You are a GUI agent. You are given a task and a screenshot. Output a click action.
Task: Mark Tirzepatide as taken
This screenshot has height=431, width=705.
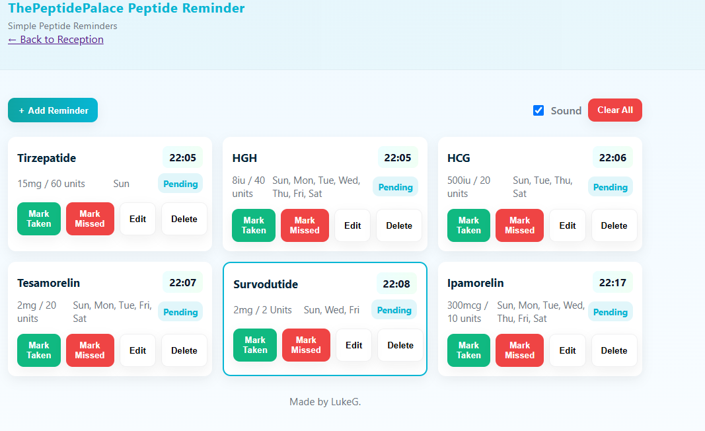tap(39, 219)
